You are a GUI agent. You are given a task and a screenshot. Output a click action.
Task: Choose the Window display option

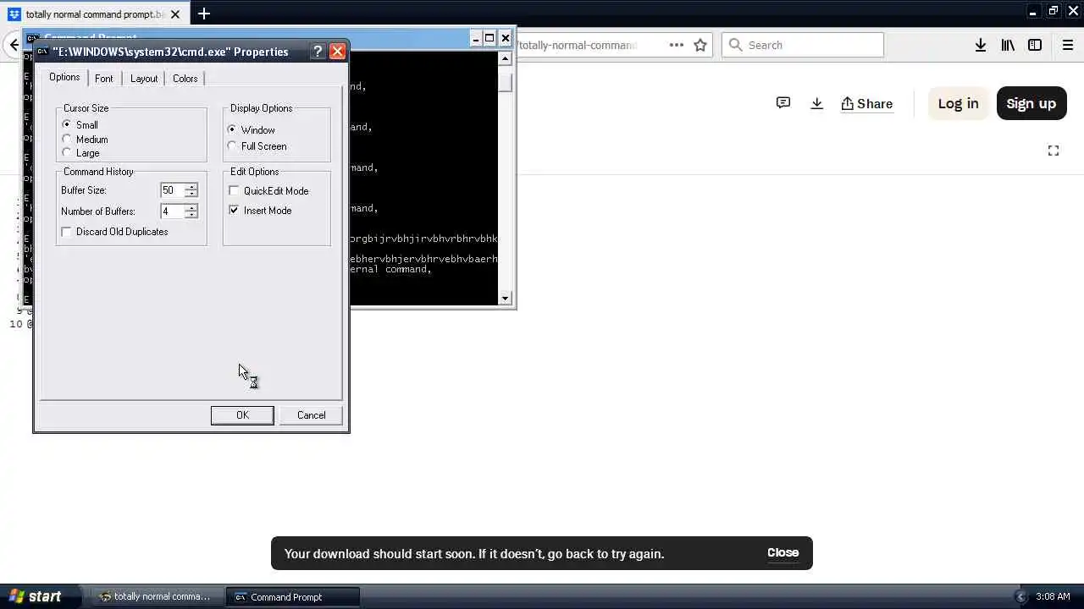232,129
